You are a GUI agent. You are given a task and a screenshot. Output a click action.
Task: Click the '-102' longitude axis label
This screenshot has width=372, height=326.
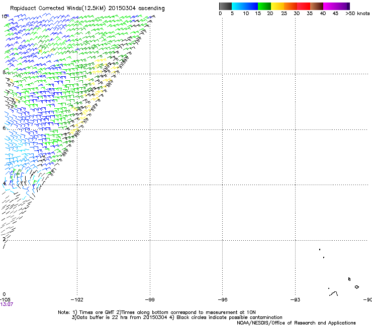[x=77, y=300]
